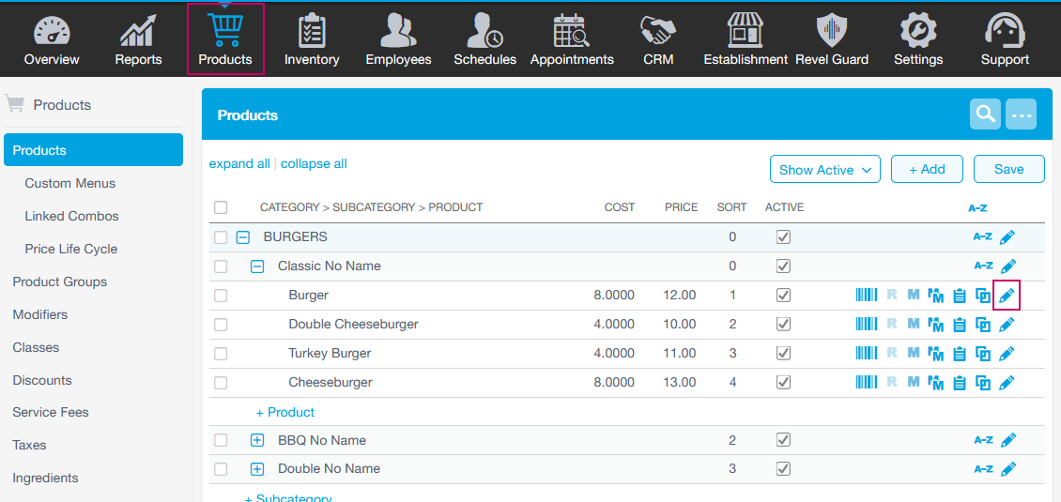Click the pencil edit icon for Burger
This screenshot has height=502, width=1061.
[x=1007, y=296]
